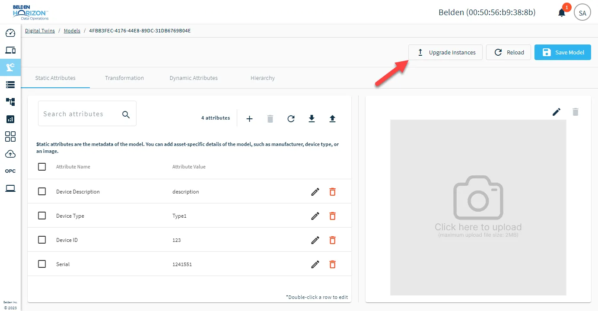
Task: Click the image panel pencil edit icon
Action: coord(557,112)
